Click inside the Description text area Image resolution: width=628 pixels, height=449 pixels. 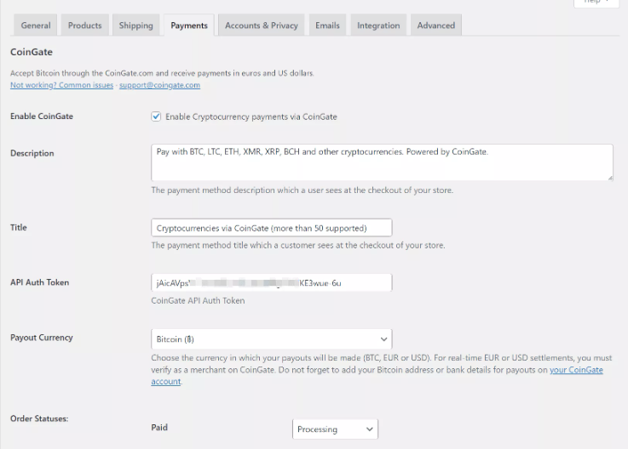pos(382,162)
